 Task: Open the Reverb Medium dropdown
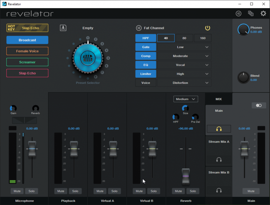[x=186, y=99]
